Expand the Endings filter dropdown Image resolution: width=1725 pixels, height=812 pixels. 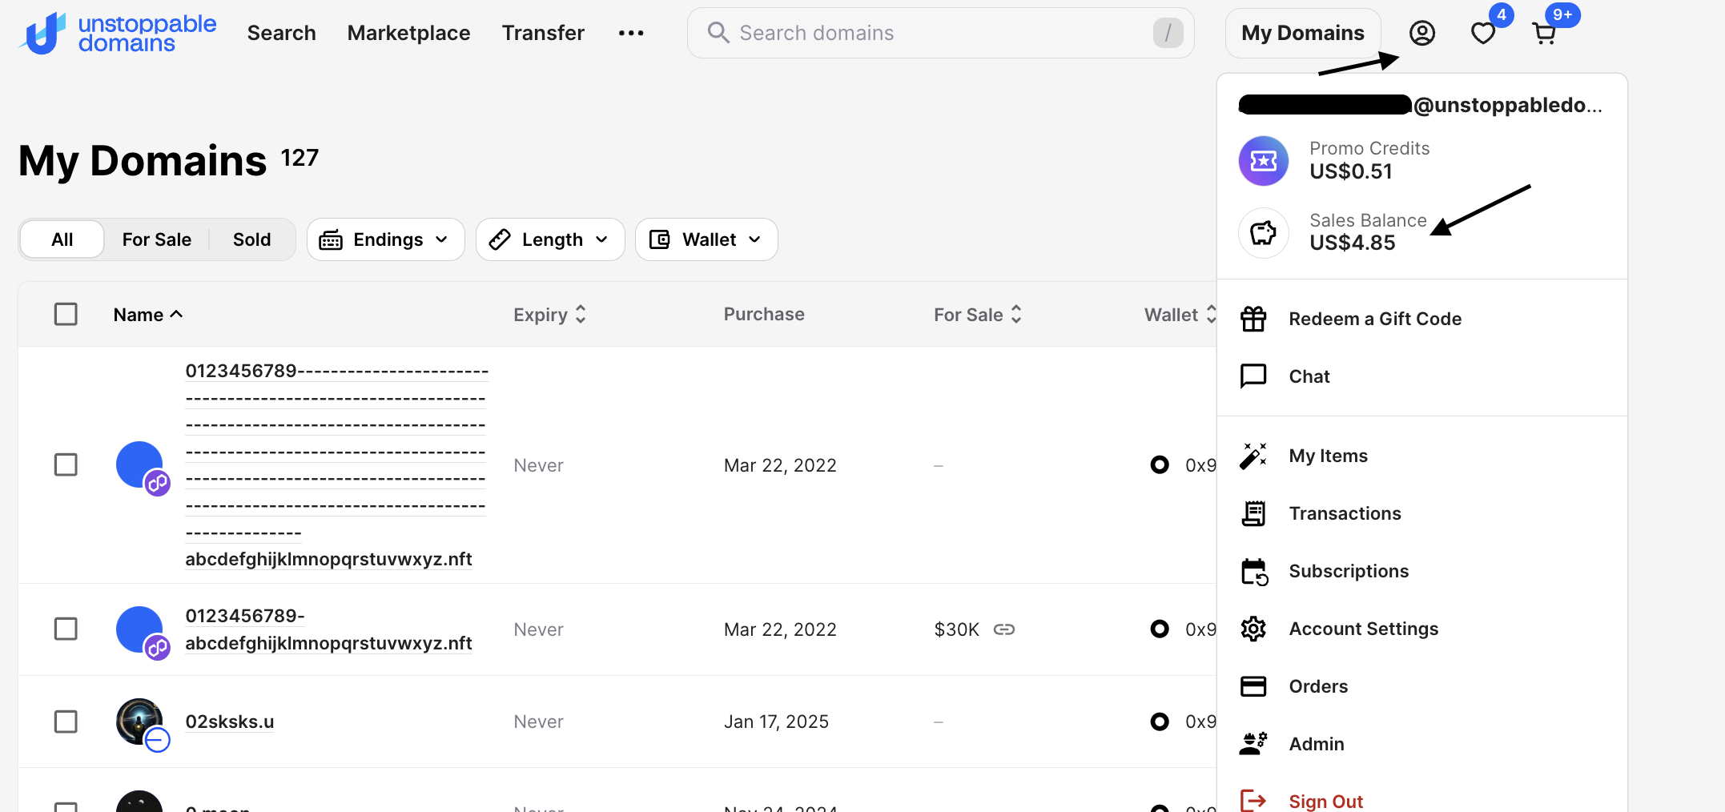pyautogui.click(x=386, y=239)
